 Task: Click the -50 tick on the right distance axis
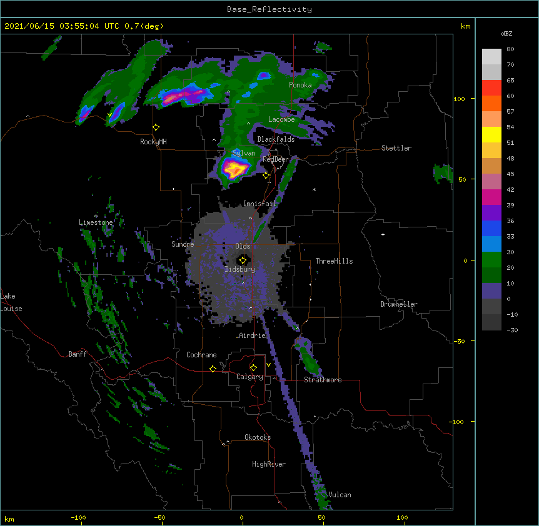coord(459,341)
